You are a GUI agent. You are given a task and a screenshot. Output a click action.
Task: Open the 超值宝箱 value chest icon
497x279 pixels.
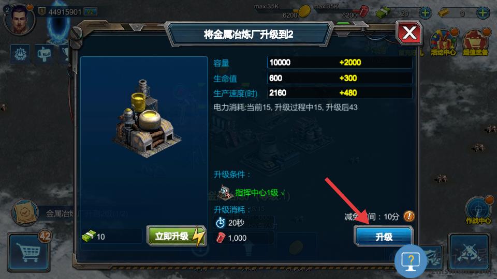point(475,43)
